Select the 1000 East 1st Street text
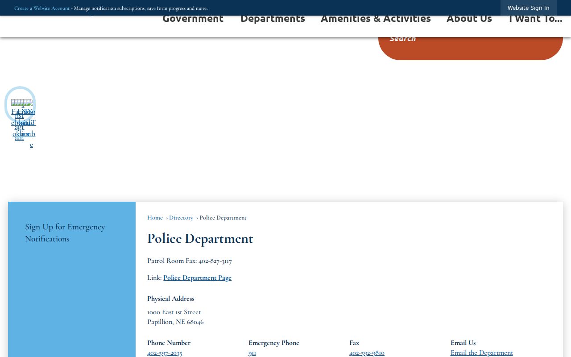 pyautogui.click(x=174, y=312)
